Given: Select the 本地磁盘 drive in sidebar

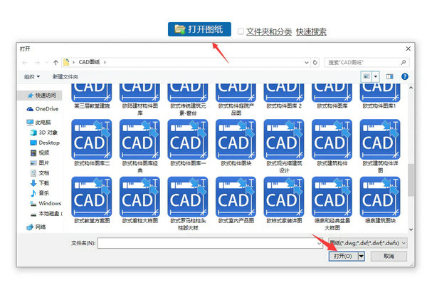Looking at the screenshot, I should (x=46, y=214).
